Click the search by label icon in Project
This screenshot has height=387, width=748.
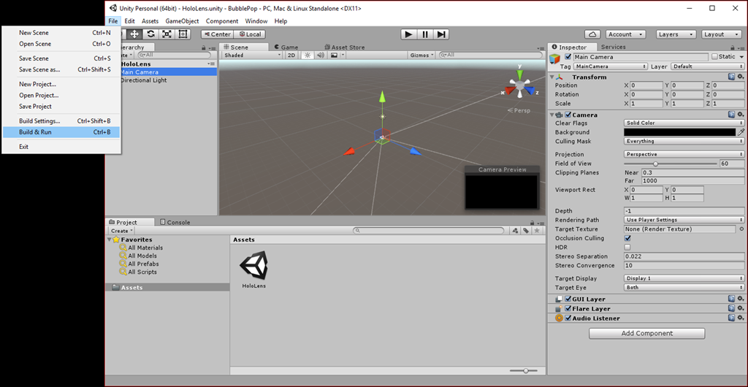[x=526, y=231]
